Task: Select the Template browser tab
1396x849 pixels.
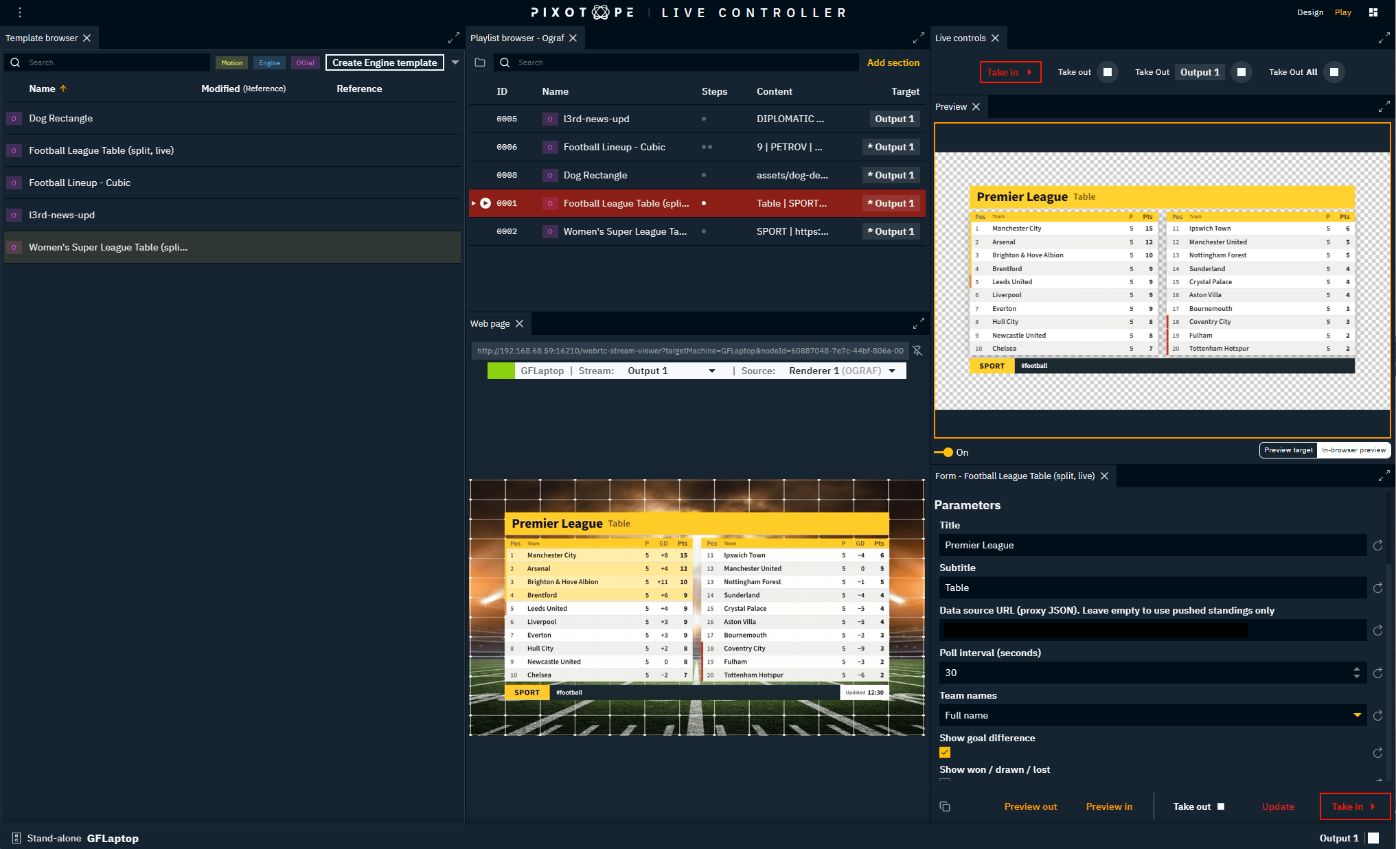Action: pyautogui.click(x=42, y=38)
